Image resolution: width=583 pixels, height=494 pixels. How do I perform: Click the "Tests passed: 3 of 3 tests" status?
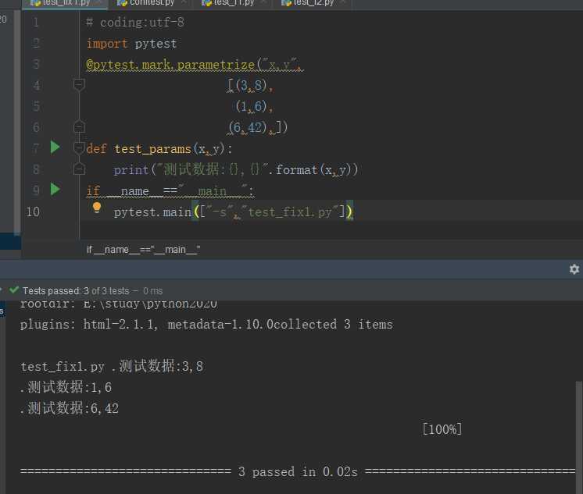[76, 291]
